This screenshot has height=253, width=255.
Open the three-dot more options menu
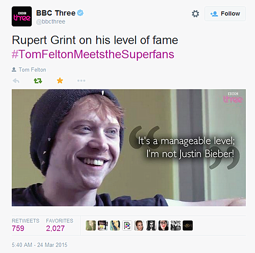point(81,81)
